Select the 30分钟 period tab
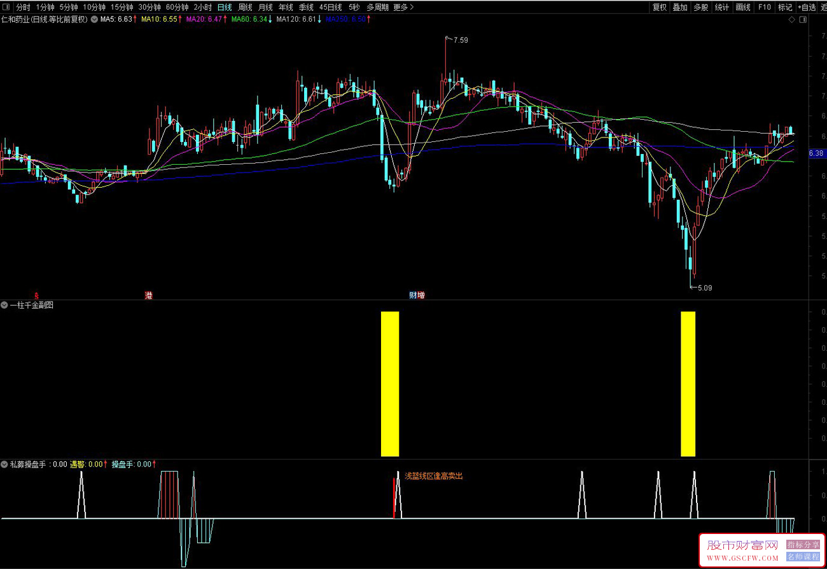The image size is (827, 569). pos(149,8)
